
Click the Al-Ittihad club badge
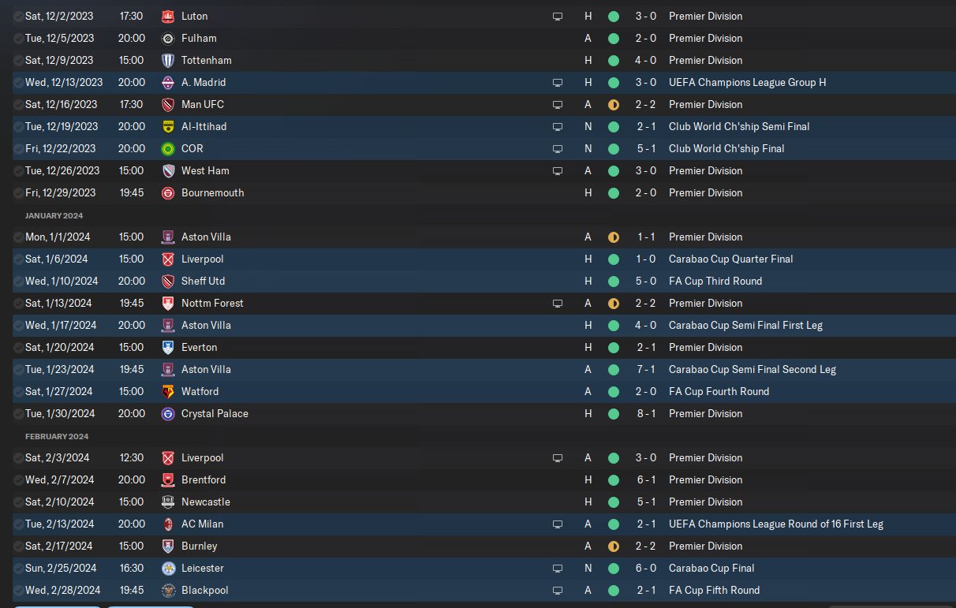(167, 126)
